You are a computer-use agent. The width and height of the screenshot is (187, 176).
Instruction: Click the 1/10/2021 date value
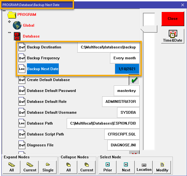click(x=127, y=69)
